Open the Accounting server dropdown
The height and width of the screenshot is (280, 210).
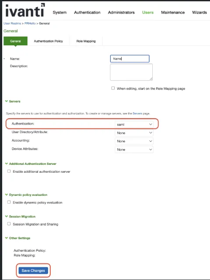coord(134,141)
